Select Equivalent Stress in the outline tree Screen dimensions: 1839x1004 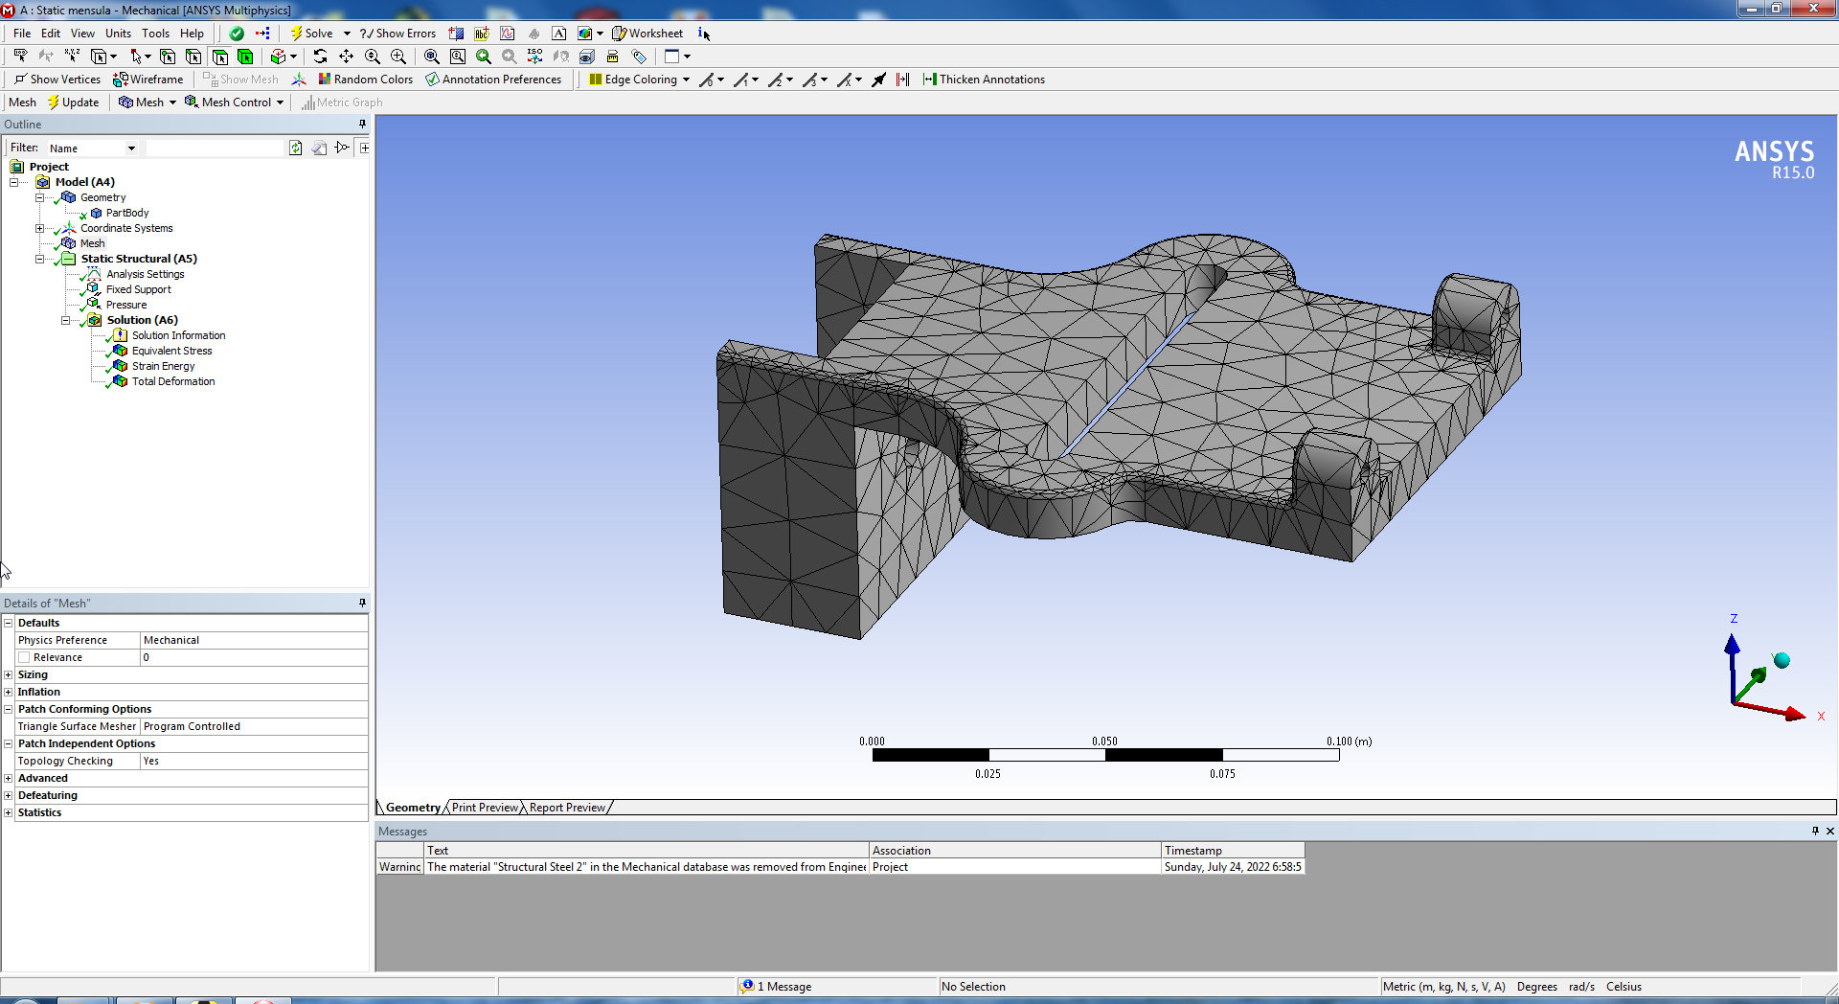click(171, 351)
